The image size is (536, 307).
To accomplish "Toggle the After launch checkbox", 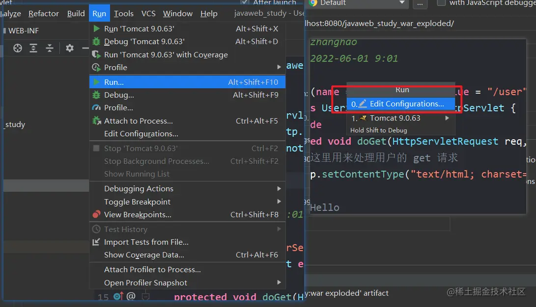I will [245, 2].
